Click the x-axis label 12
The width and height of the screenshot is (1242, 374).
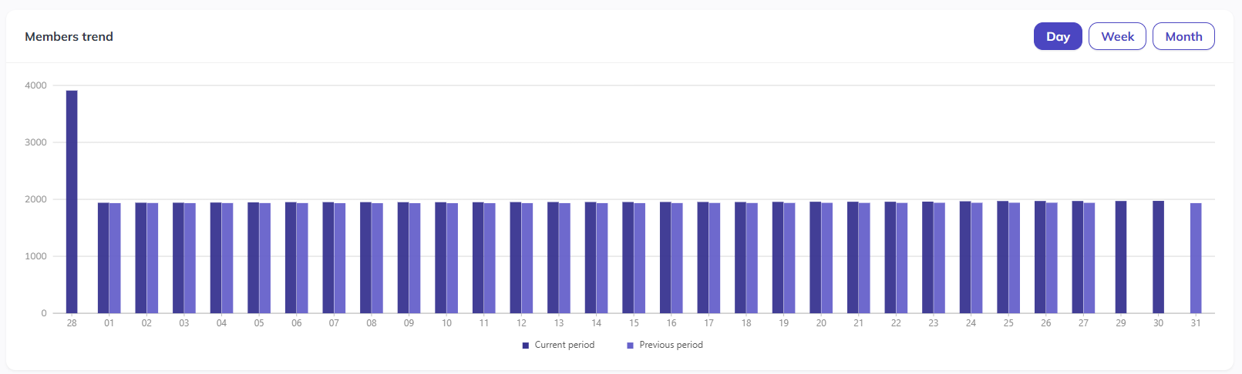pyautogui.click(x=521, y=323)
